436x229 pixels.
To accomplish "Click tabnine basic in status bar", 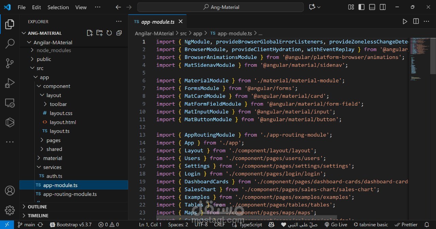I will pos(371,225).
